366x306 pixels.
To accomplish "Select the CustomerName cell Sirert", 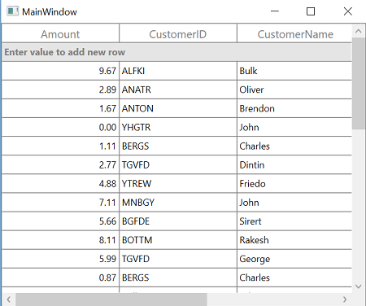I will tap(294, 221).
